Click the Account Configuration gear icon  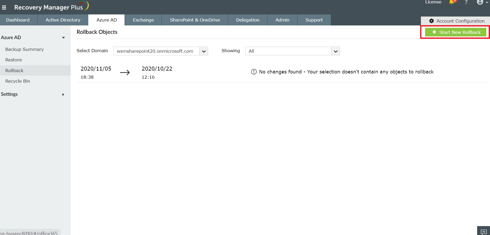431,21
